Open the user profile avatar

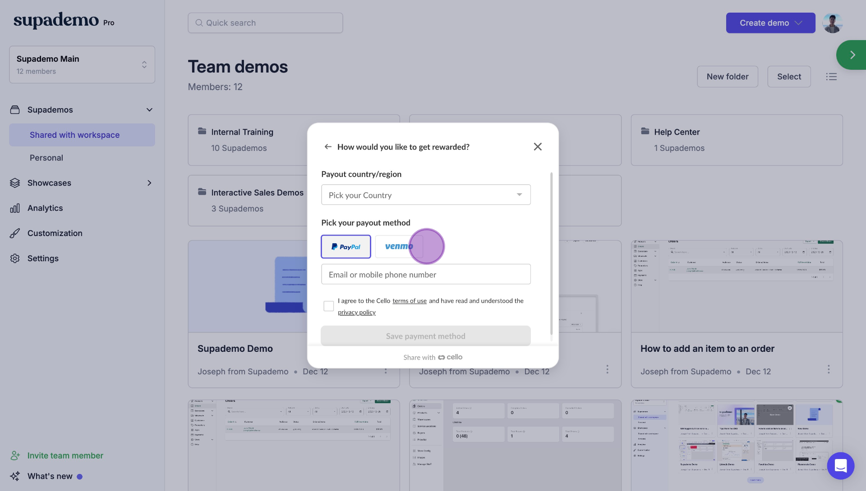[x=833, y=23]
